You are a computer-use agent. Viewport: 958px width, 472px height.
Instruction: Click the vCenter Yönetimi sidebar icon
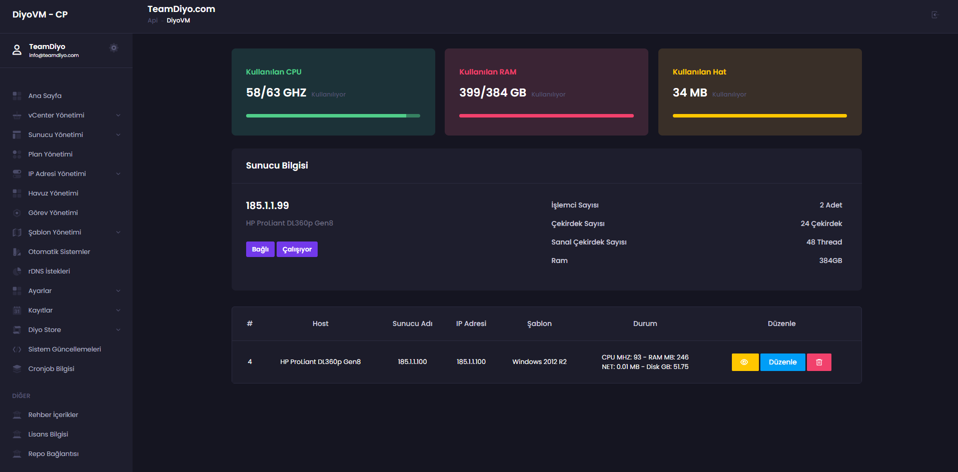[17, 115]
